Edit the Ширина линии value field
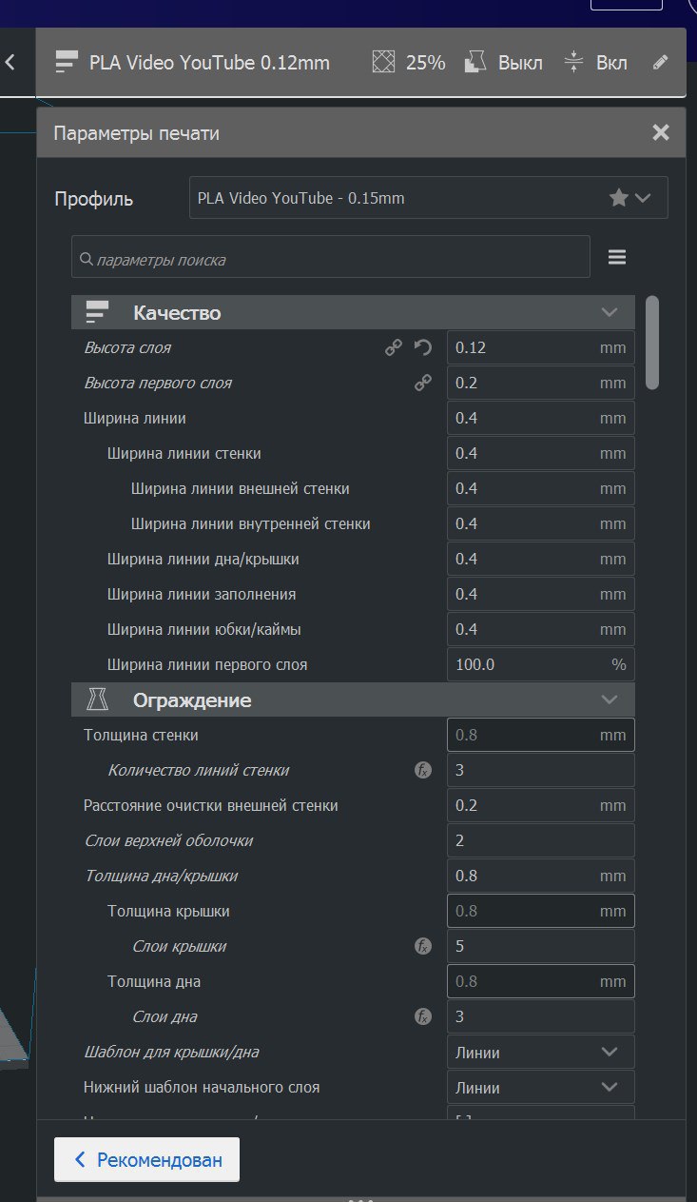The height and width of the screenshot is (1202, 697). click(x=541, y=418)
